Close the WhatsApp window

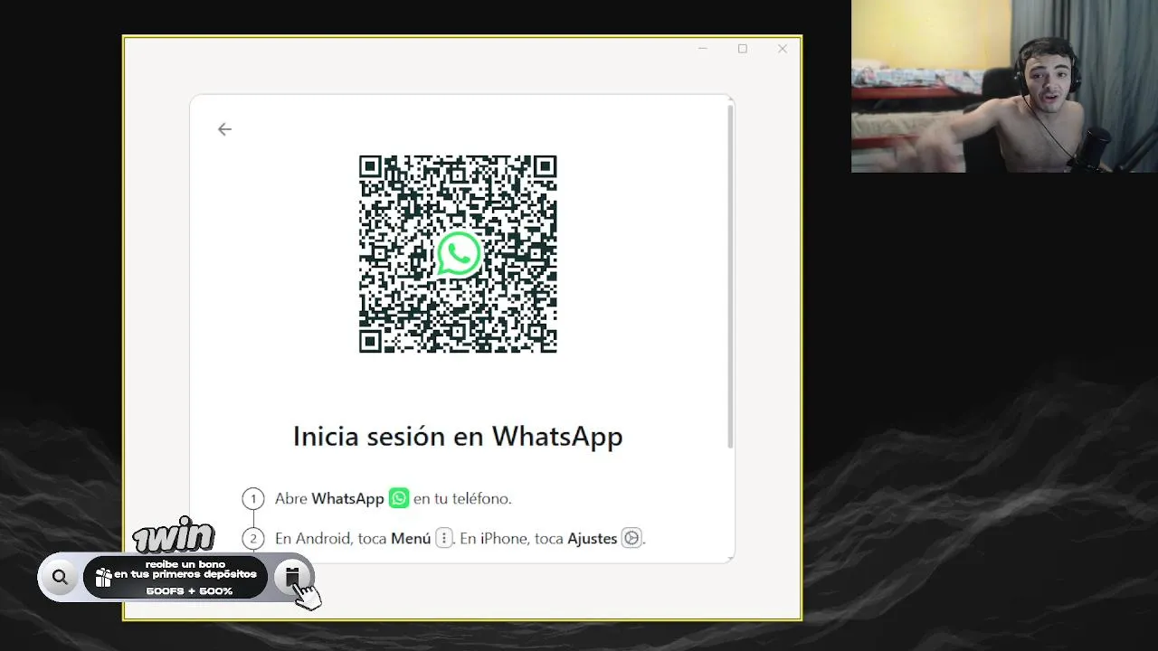[783, 49]
